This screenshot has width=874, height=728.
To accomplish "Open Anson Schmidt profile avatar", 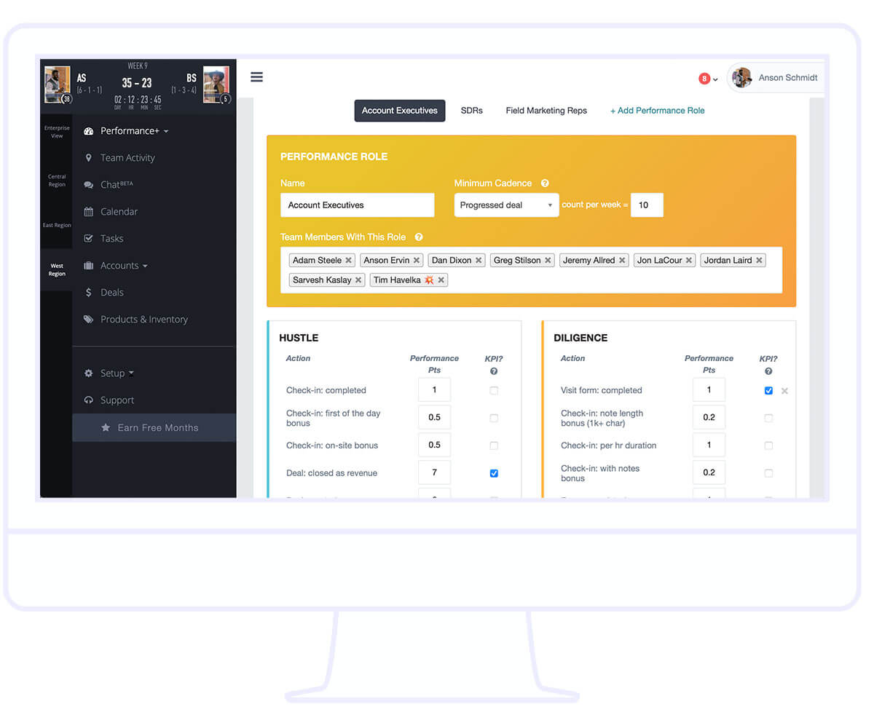I will pos(741,78).
